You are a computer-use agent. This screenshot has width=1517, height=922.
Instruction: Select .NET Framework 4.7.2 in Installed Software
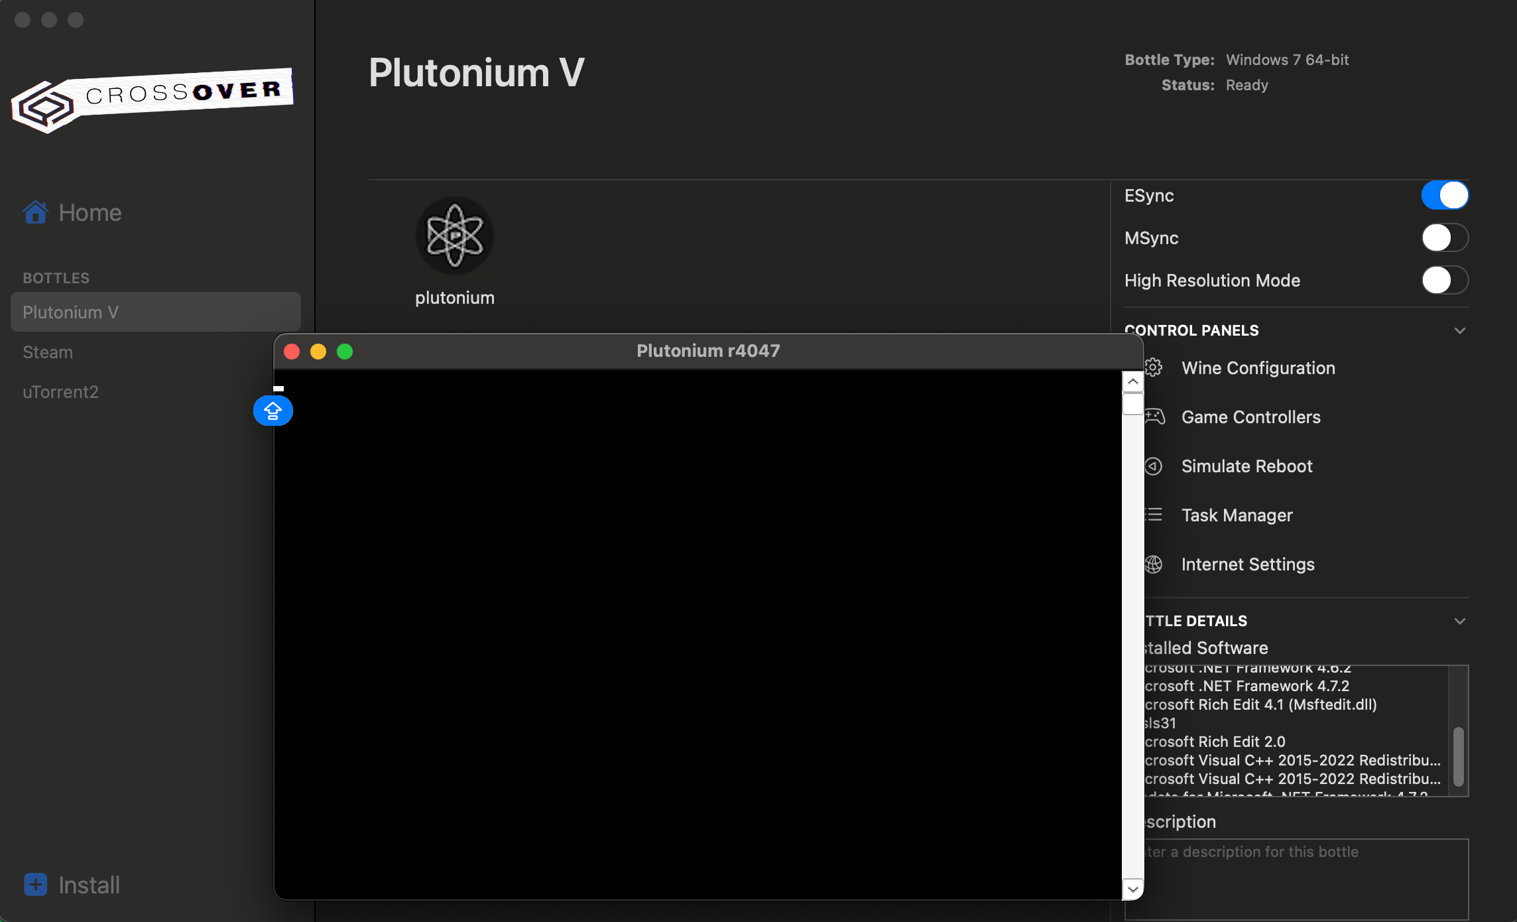[x=1246, y=686]
